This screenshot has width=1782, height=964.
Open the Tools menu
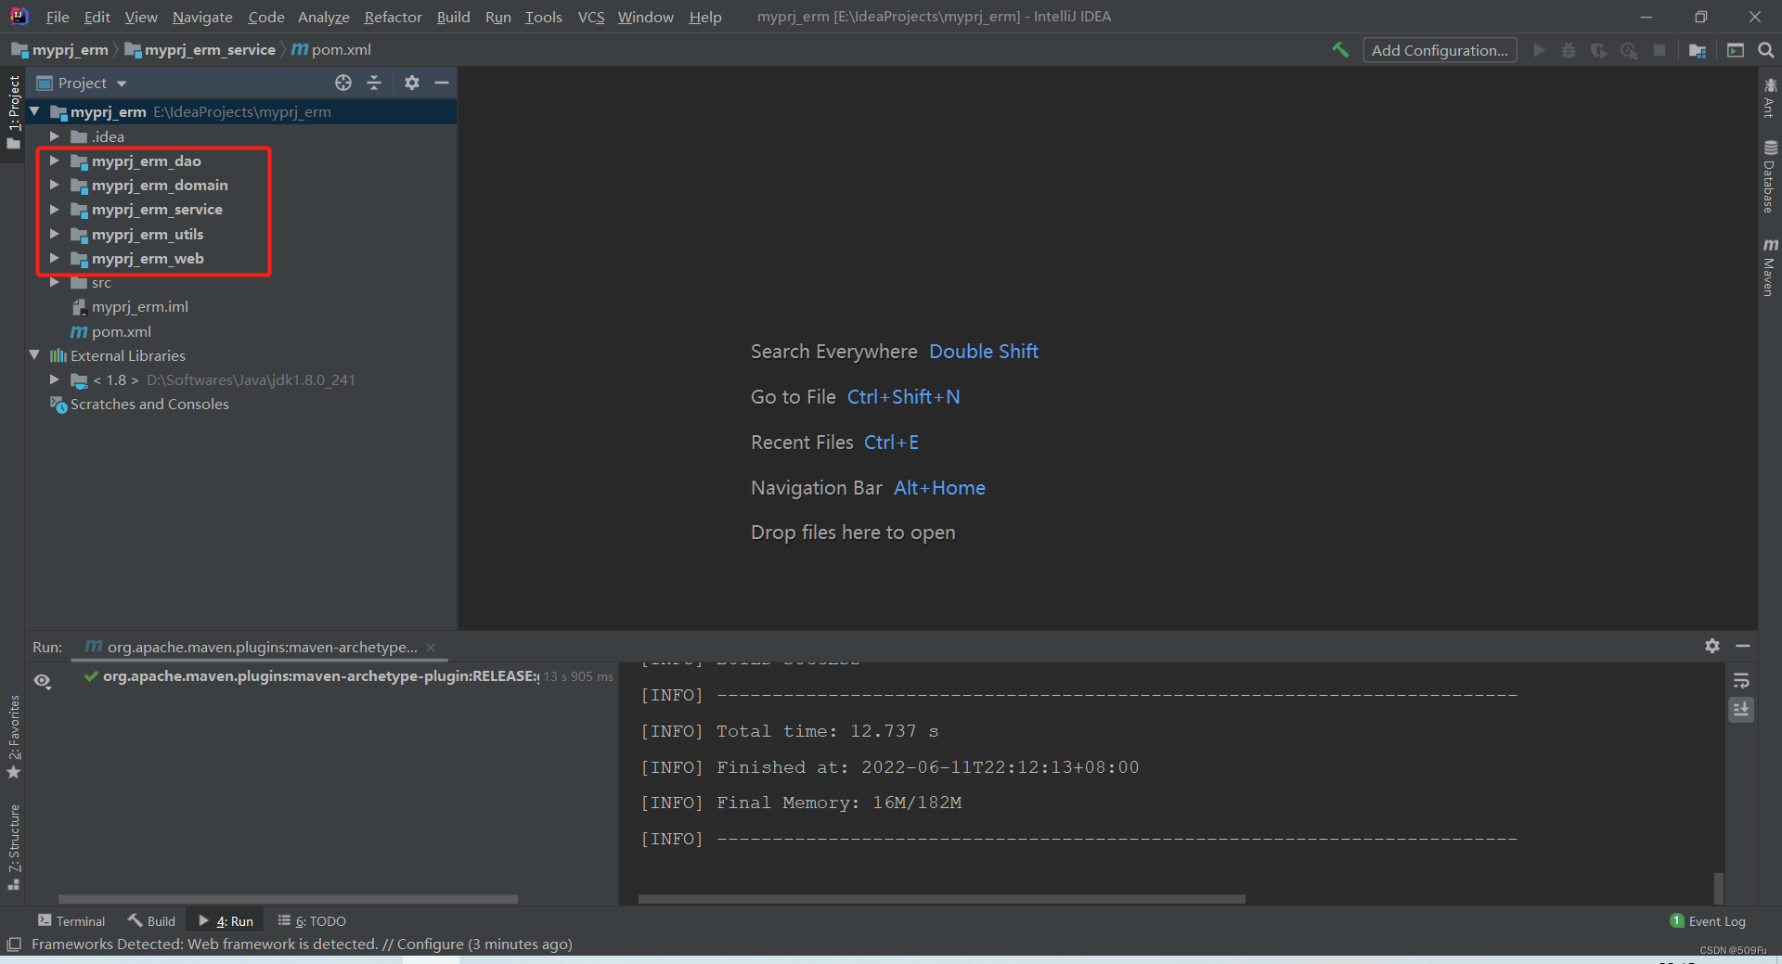pos(543,17)
